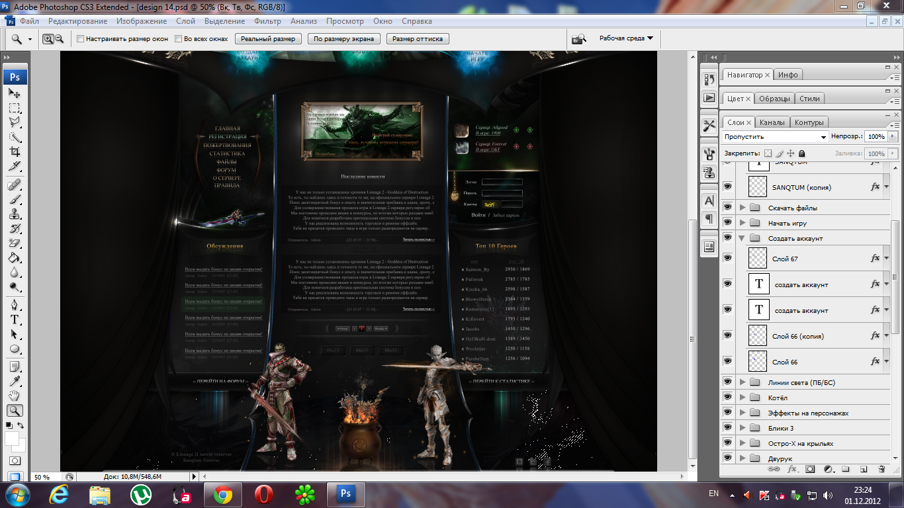This screenshot has width=904, height=508.
Task: Choose the Pen tool
Action: [x=15, y=305]
